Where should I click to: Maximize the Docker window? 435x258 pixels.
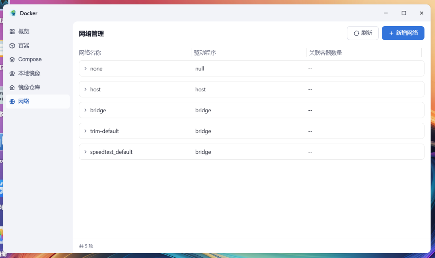404,13
